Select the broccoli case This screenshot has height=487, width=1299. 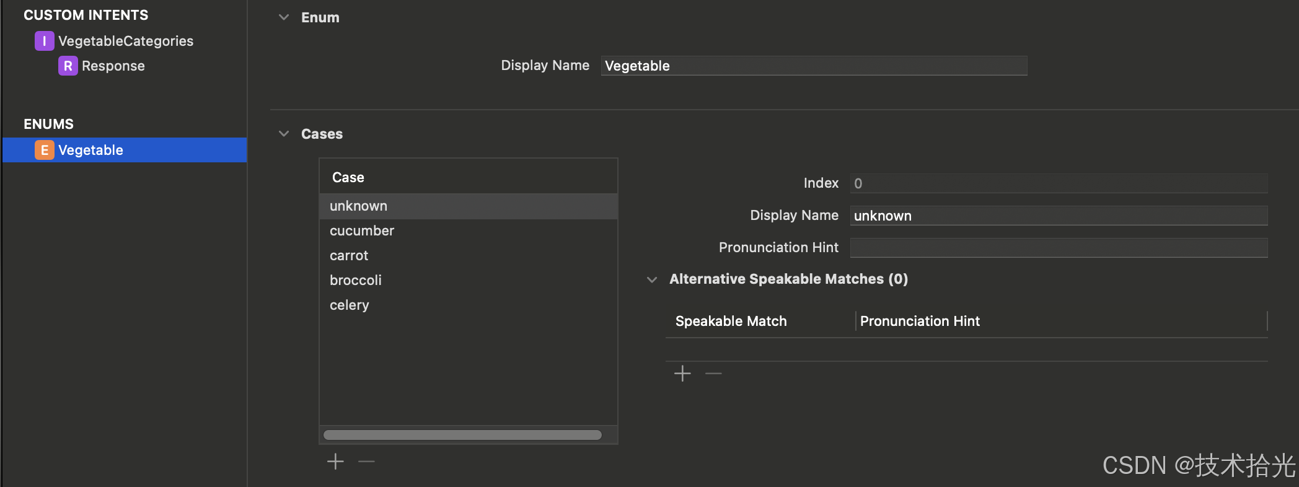(469, 280)
